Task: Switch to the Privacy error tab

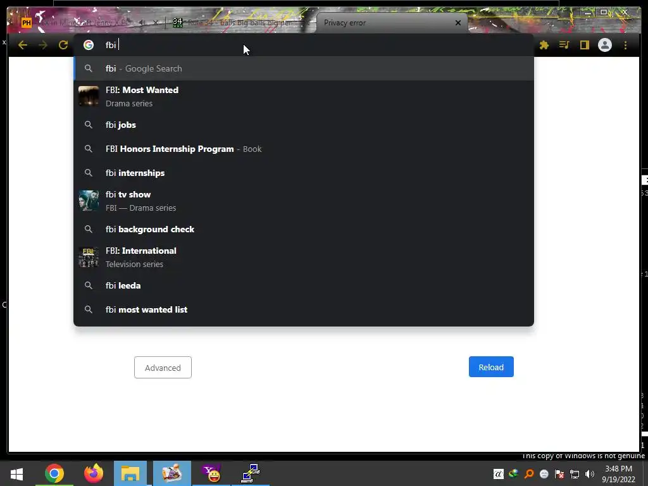Action: [x=392, y=23]
